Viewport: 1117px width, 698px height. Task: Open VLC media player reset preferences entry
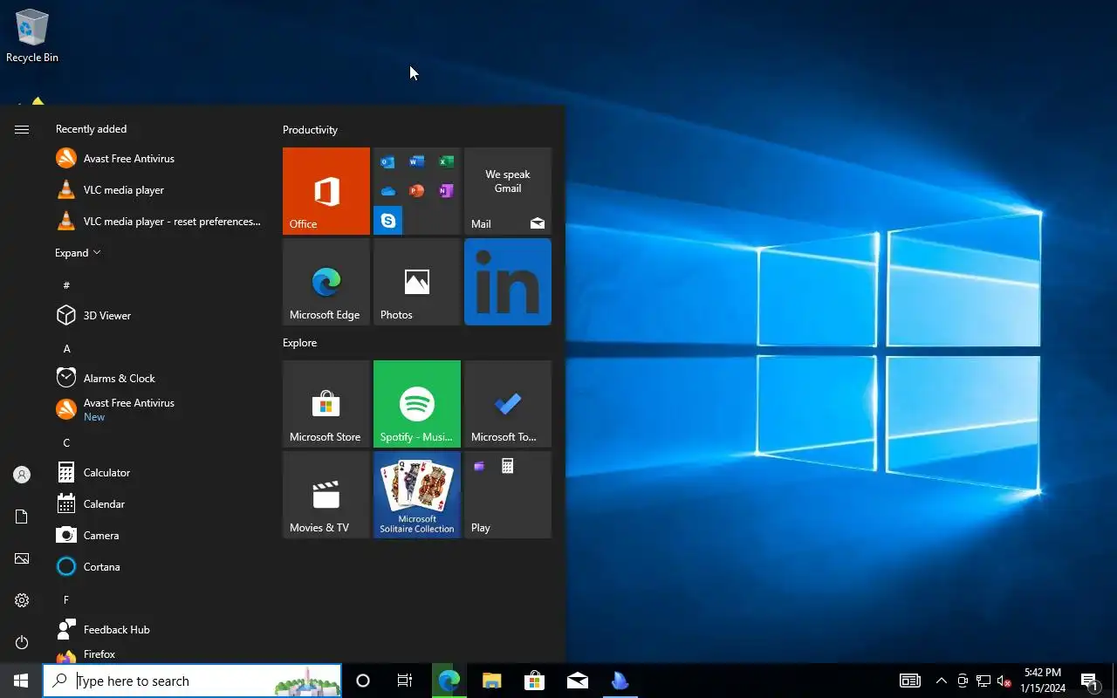157,222
